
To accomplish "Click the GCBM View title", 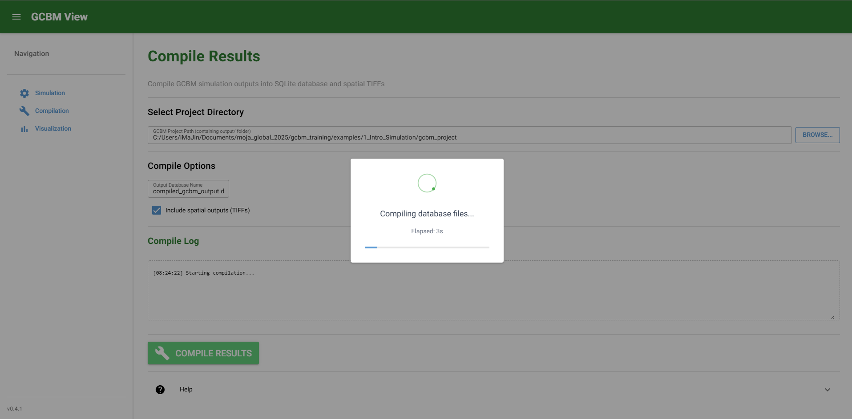I will (x=59, y=17).
